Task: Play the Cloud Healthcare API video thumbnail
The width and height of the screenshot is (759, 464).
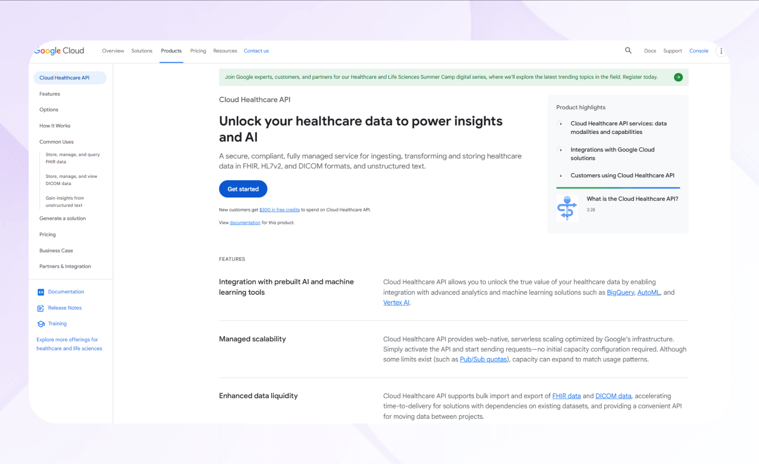Action: 567,208
